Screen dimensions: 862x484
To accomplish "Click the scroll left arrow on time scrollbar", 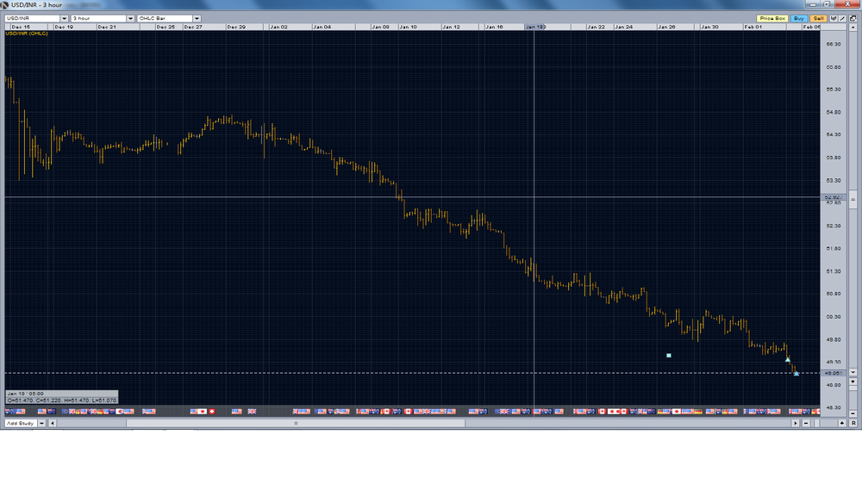I will (53, 423).
